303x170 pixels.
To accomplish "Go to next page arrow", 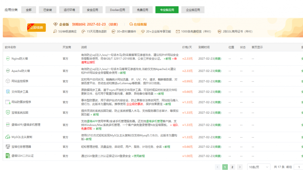I will tap(240, 167).
